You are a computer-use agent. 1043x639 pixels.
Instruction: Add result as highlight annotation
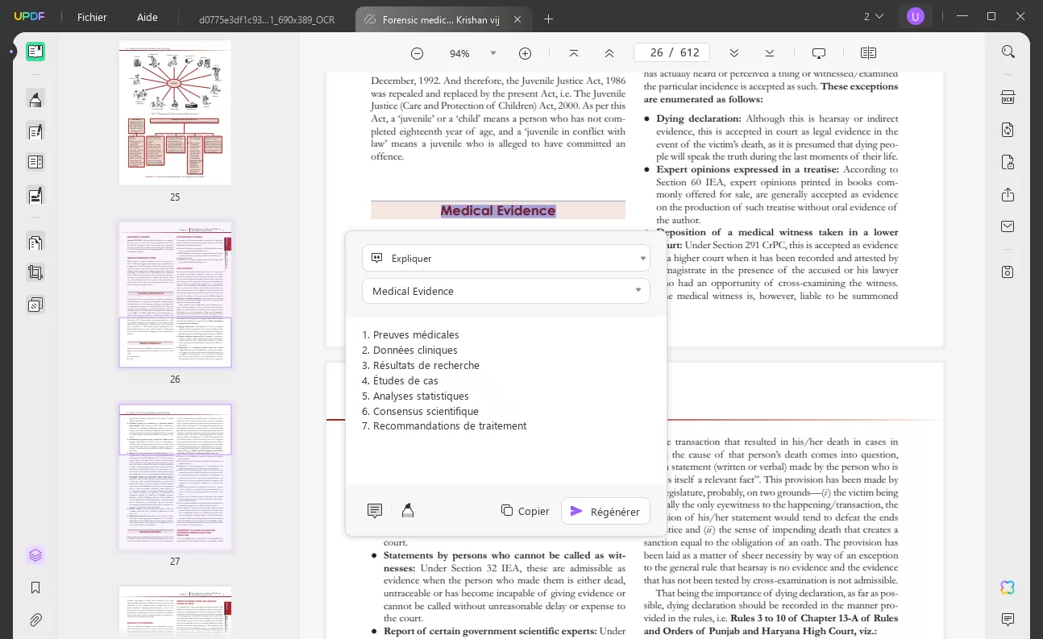point(408,511)
